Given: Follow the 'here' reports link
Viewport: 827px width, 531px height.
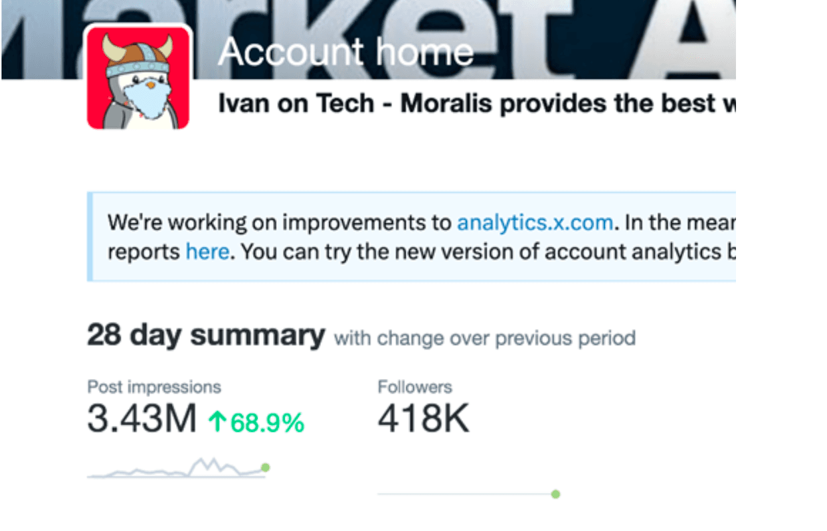Looking at the screenshot, I should 207,252.
